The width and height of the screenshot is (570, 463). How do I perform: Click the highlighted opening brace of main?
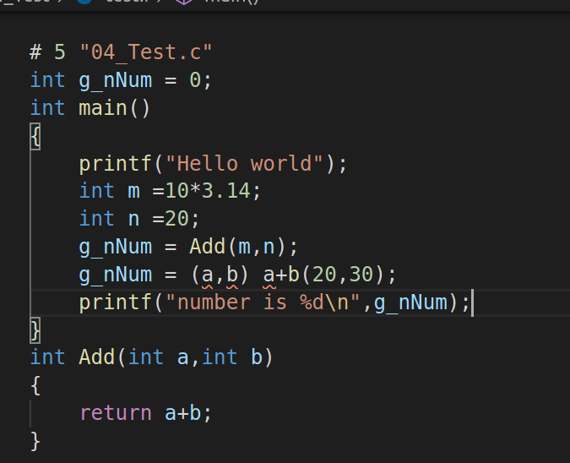tap(35, 136)
